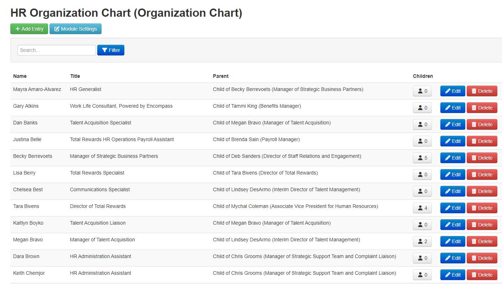The height and width of the screenshot is (284, 502).
Task: Click the funnel icon on Filter button
Action: [x=104, y=50]
